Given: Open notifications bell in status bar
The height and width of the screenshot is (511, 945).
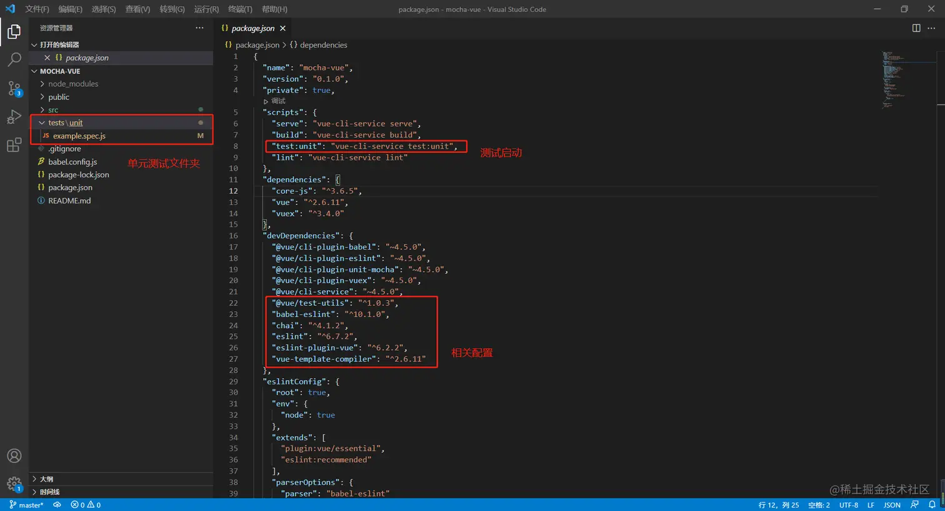Looking at the screenshot, I should coord(932,505).
